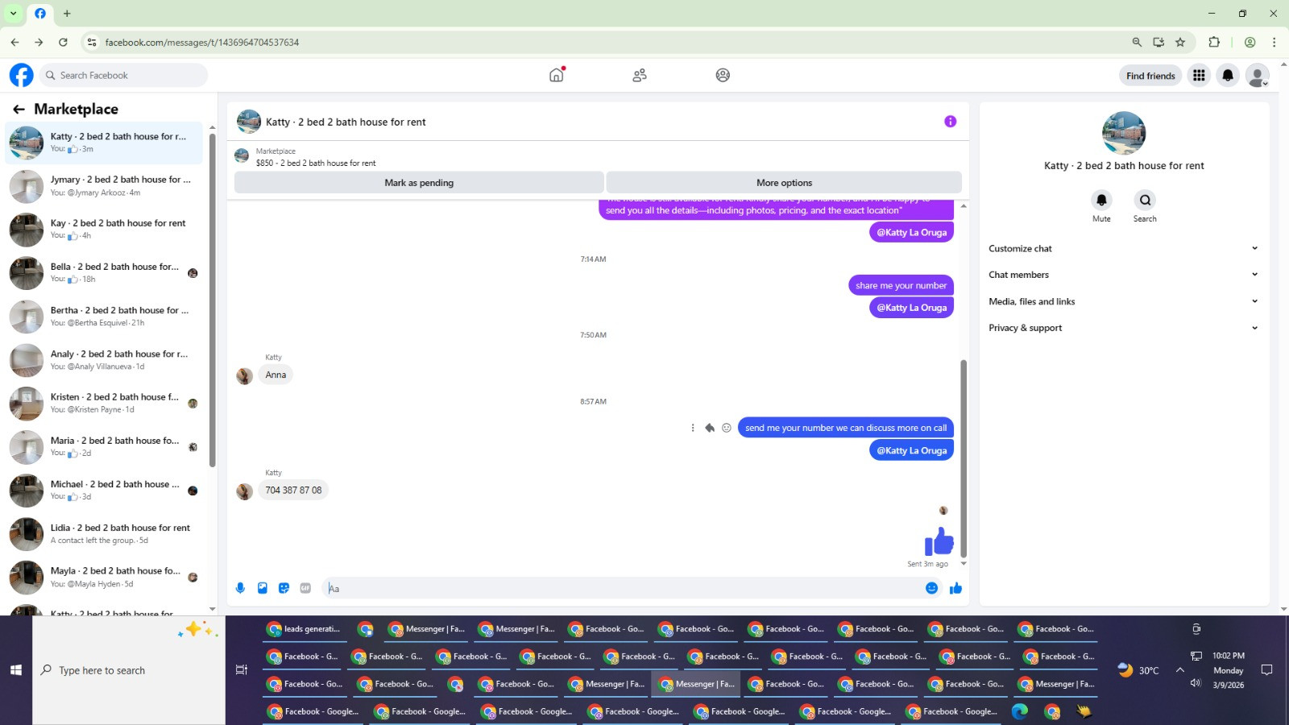Click the chat messages scrollbar
The image size is (1289, 725).
point(964,459)
